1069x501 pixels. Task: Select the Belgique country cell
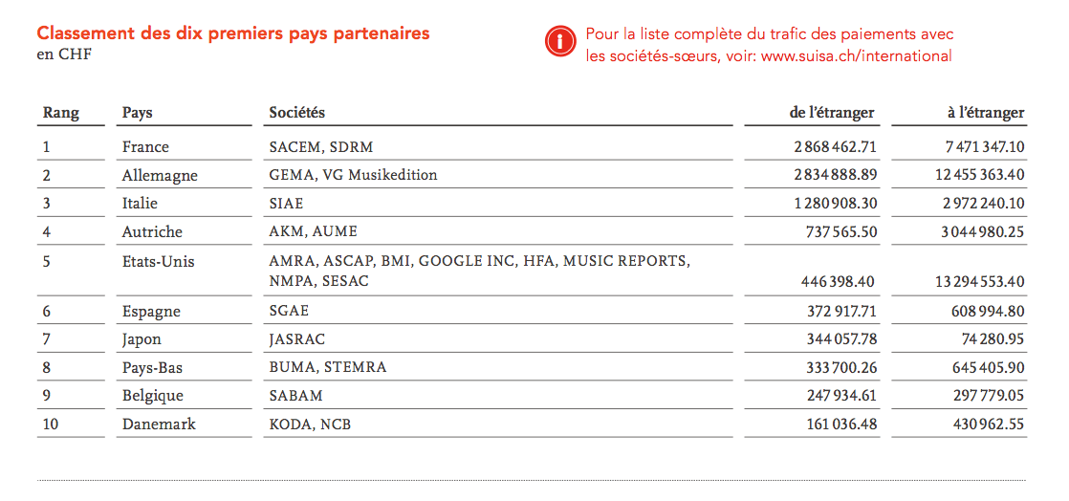point(153,395)
